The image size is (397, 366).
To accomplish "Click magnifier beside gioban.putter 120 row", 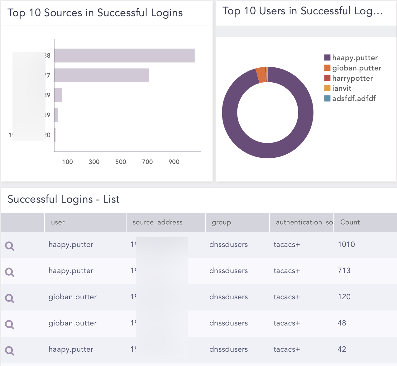I will click(x=10, y=298).
